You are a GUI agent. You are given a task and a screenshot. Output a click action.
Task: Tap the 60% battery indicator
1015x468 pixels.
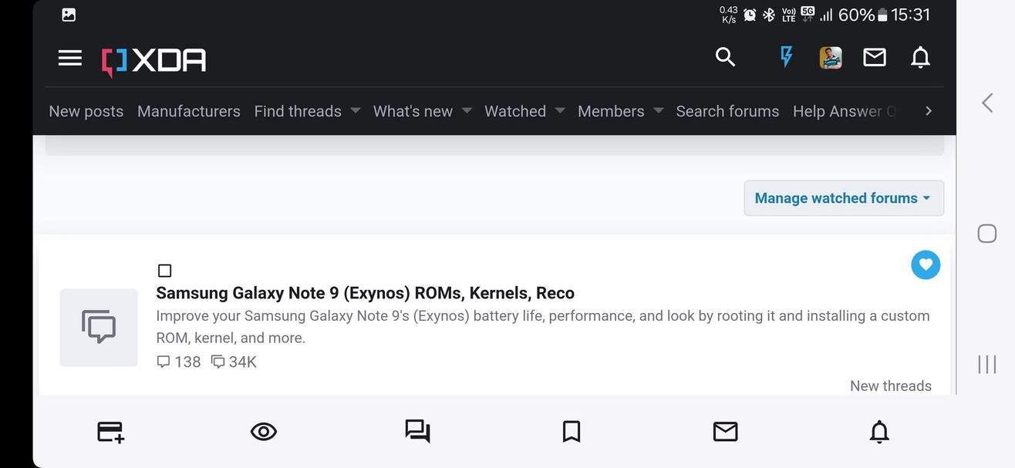pos(862,15)
